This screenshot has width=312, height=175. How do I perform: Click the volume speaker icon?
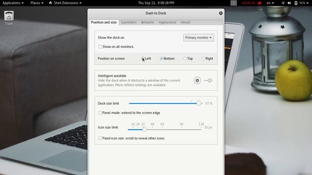[x=289, y=3]
